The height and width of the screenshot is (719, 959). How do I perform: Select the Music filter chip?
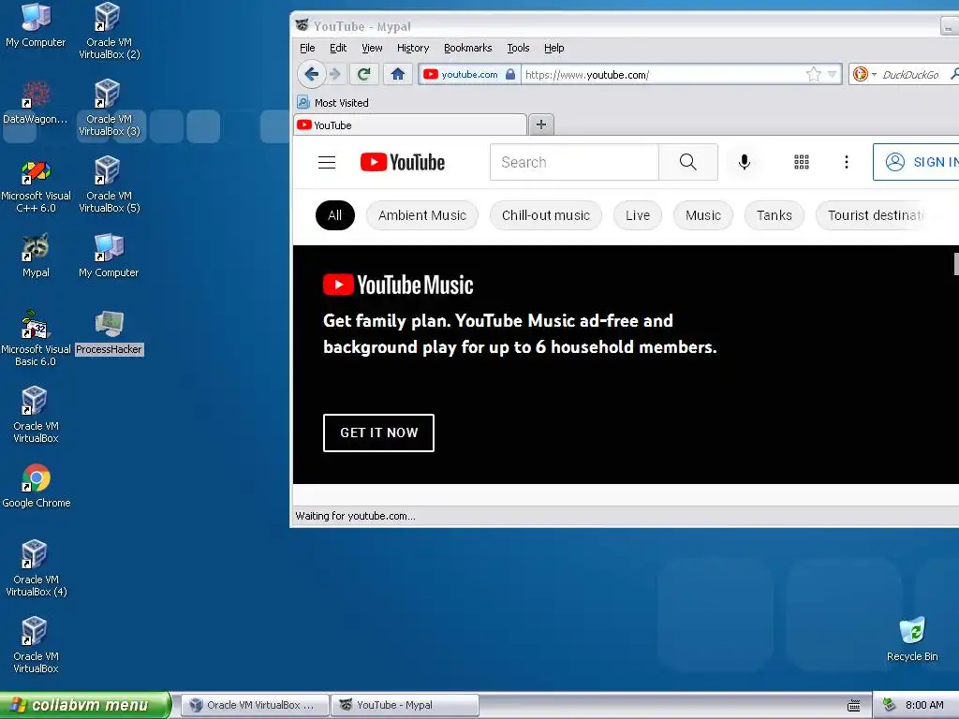tap(702, 215)
